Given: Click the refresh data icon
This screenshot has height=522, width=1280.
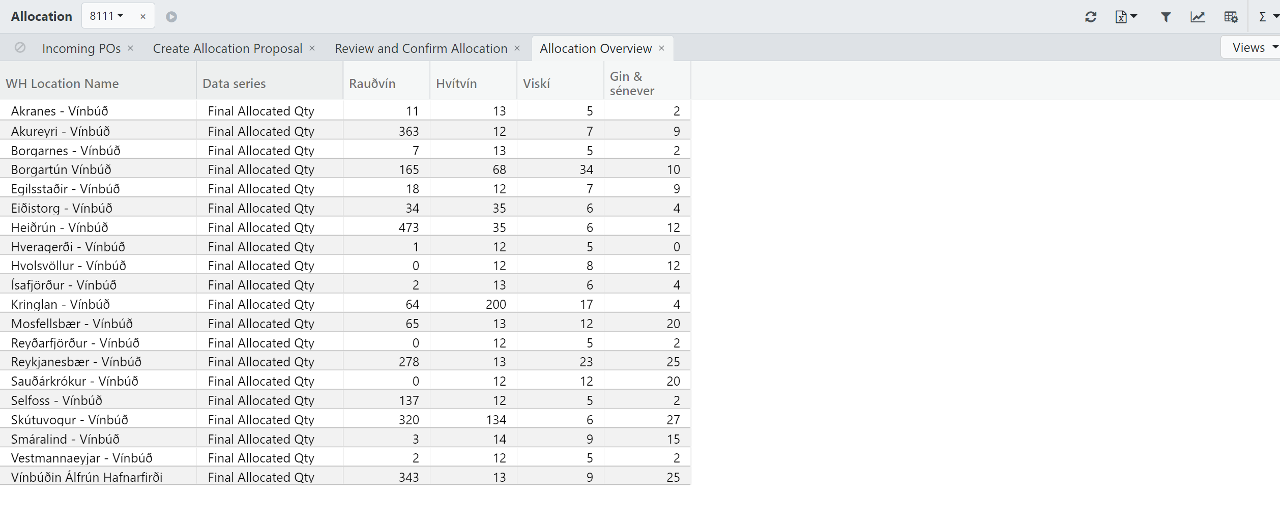Looking at the screenshot, I should tap(1090, 17).
